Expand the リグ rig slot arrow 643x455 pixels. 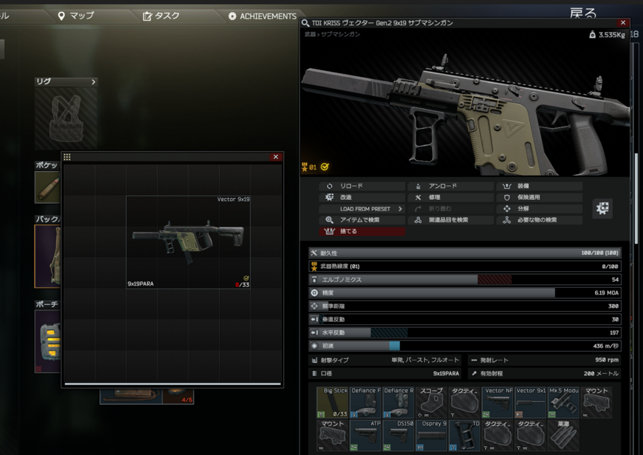coord(94,81)
